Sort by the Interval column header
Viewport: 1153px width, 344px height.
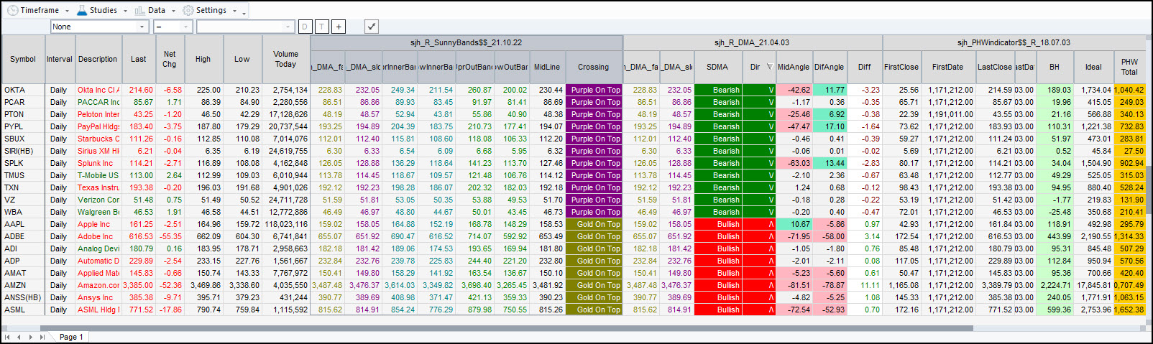click(x=60, y=59)
